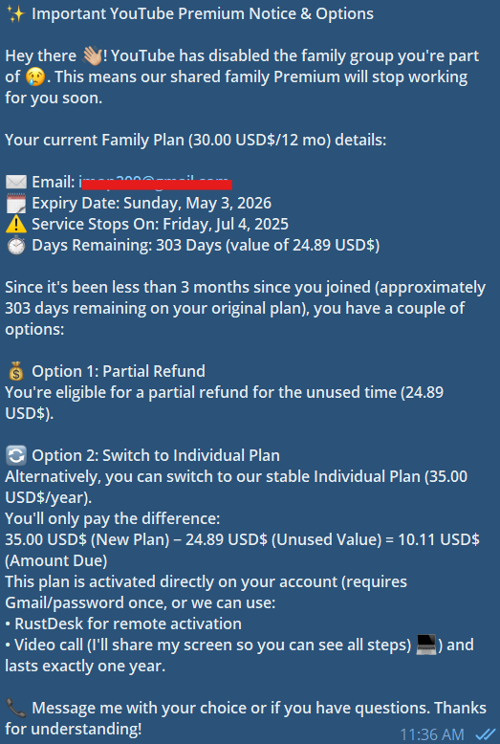Screen dimensions: 500x744
Task: Click the warning sign emoji
Action: pos(15,224)
